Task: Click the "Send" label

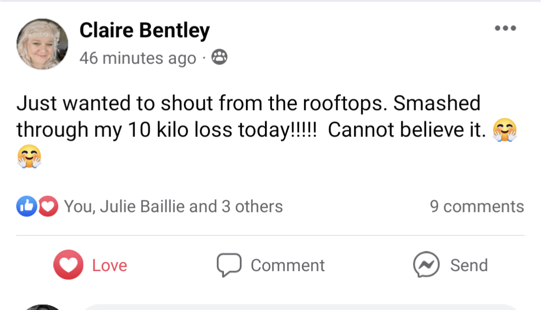Action: tap(469, 265)
